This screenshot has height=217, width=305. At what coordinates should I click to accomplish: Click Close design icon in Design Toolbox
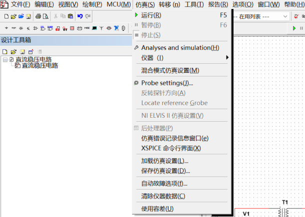point(31,51)
